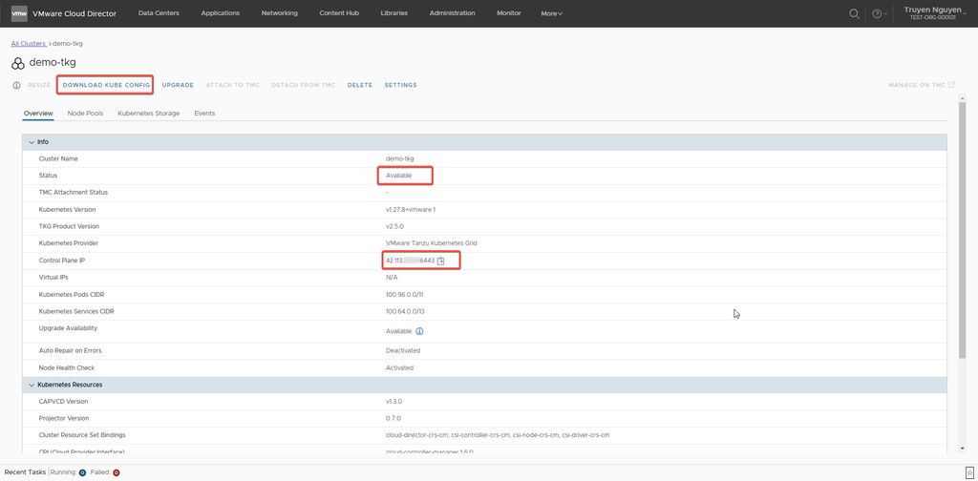Collapse the Kubernetes Resources section

[x=32, y=385]
